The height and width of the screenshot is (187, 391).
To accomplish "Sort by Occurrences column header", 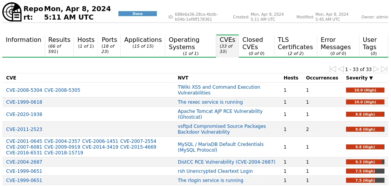I will pyautogui.click(x=322, y=78).
